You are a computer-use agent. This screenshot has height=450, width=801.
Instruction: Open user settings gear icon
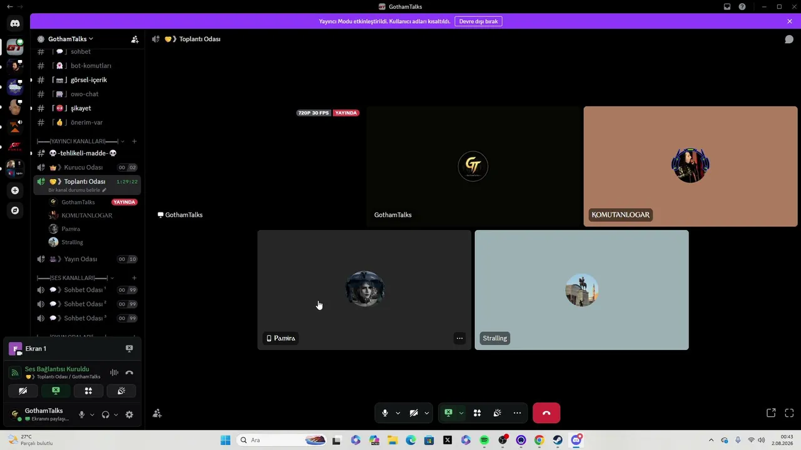[130, 414]
